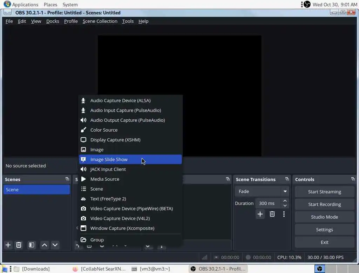Select Image Slide Show source

click(x=130, y=159)
